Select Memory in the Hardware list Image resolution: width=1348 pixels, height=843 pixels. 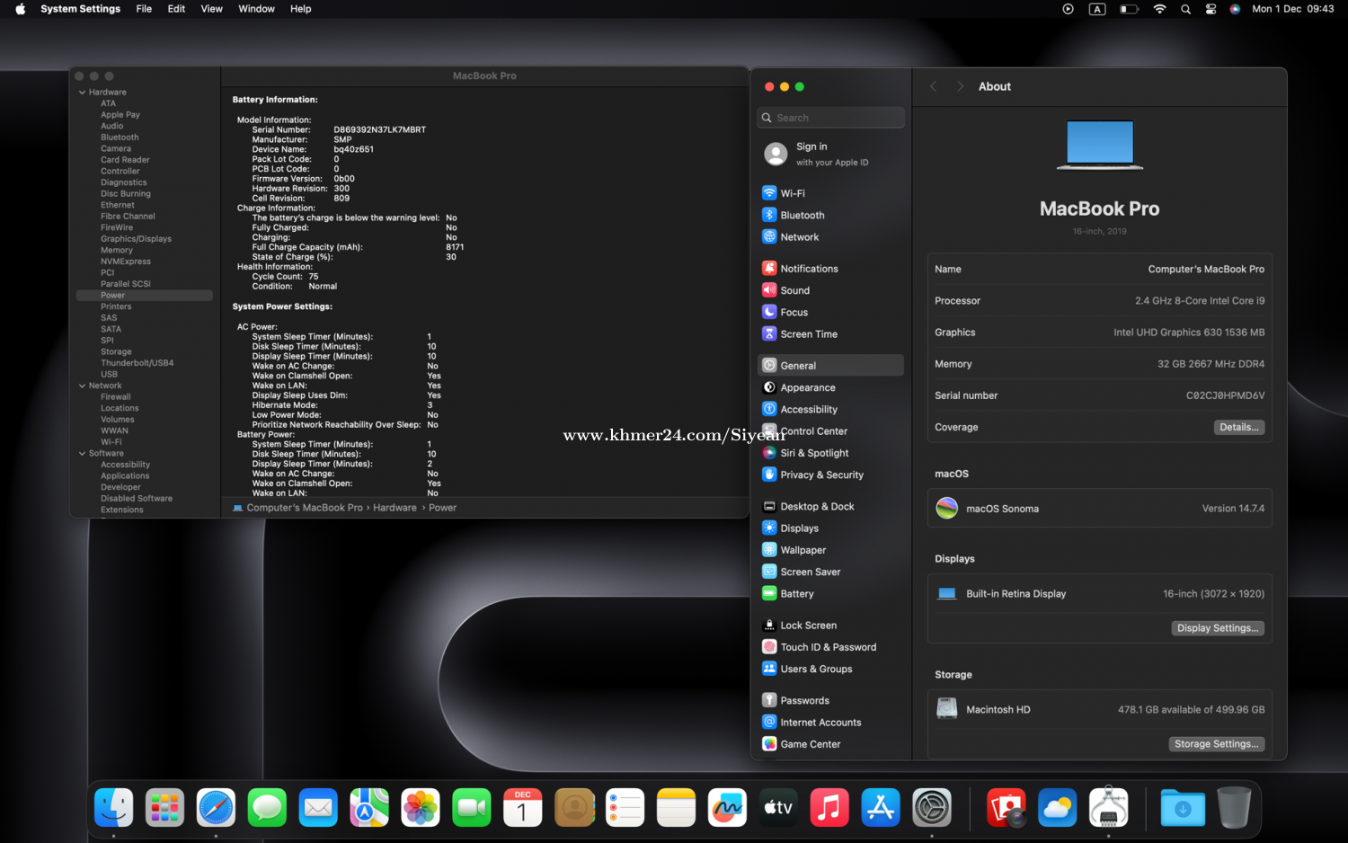pyautogui.click(x=117, y=251)
